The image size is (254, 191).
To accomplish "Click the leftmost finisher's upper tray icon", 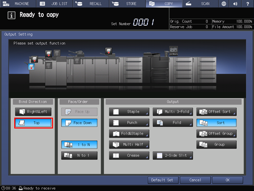I will coord(34,59).
